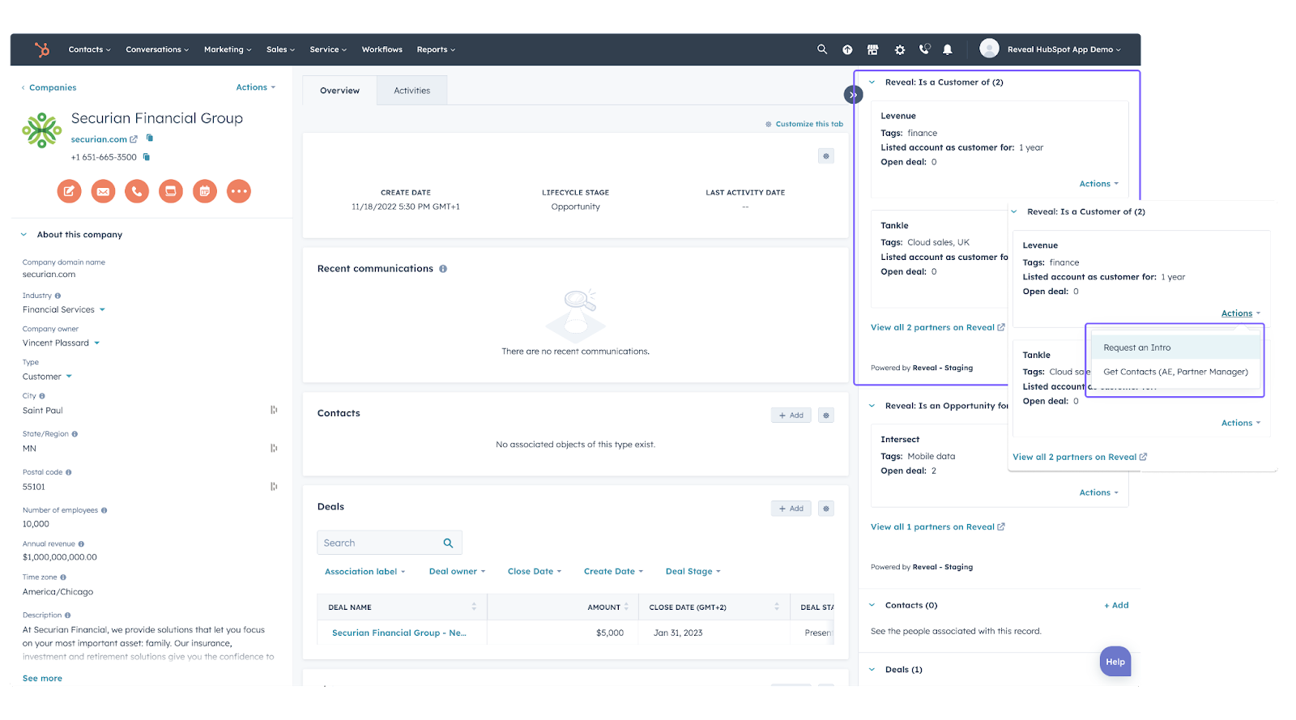Open the Deal owner filter dropdown
Screen dimensions: 1296x720
click(458, 572)
